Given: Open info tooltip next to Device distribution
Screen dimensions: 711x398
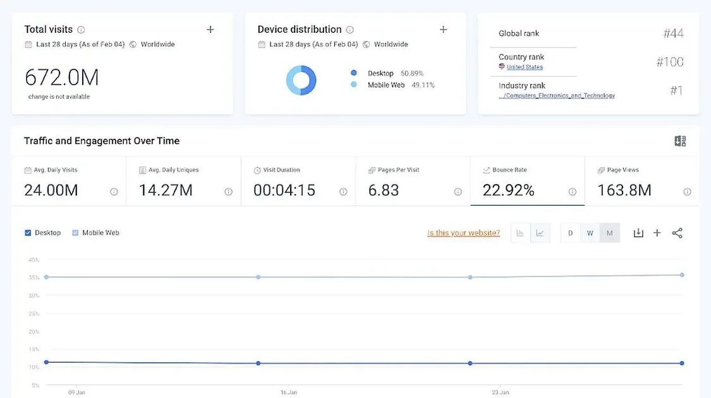Looking at the screenshot, I should 350,30.
